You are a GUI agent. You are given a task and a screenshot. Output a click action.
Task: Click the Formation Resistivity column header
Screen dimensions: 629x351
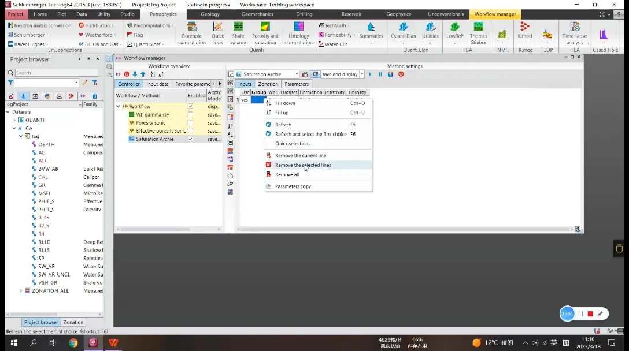point(322,92)
